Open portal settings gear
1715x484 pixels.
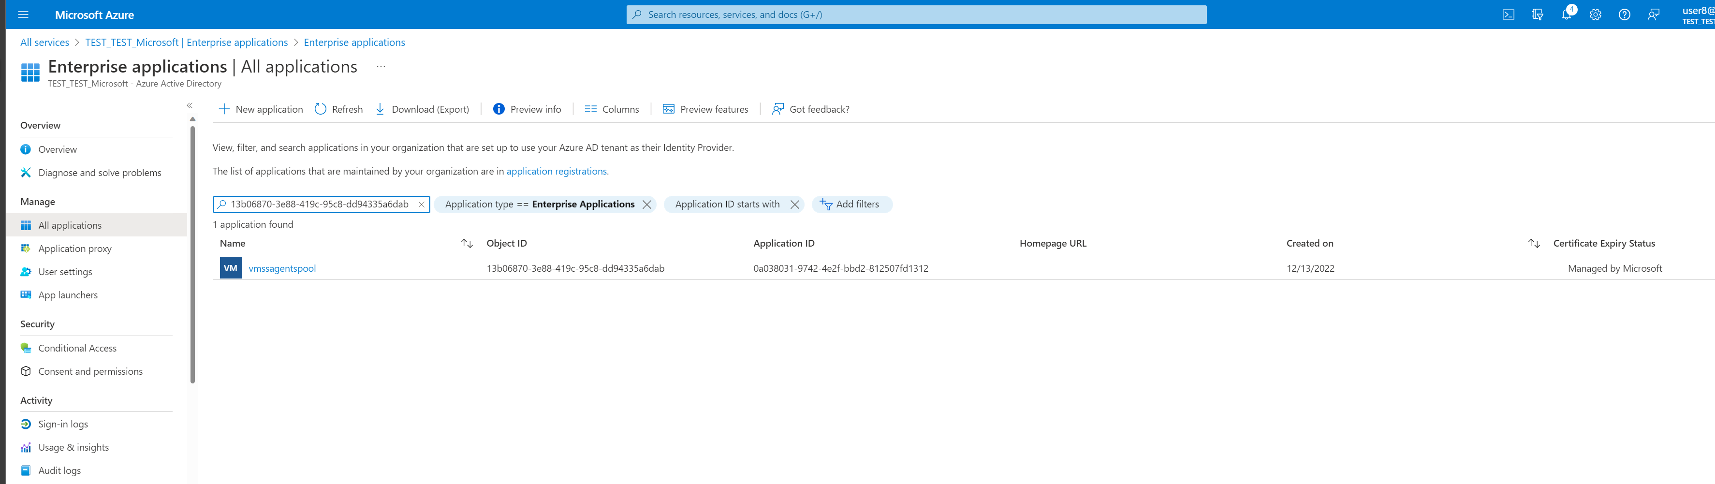click(x=1595, y=14)
